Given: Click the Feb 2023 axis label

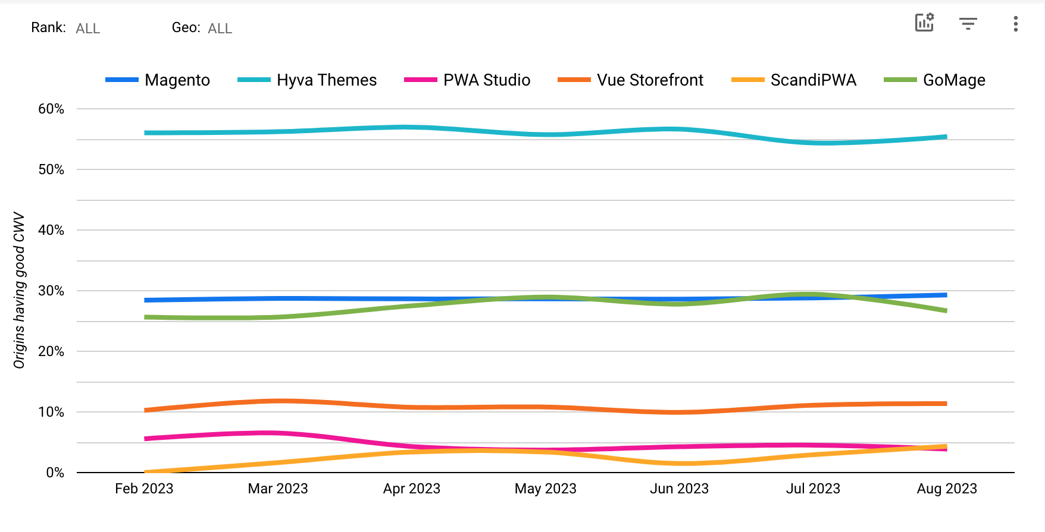Looking at the screenshot, I should 144,489.
